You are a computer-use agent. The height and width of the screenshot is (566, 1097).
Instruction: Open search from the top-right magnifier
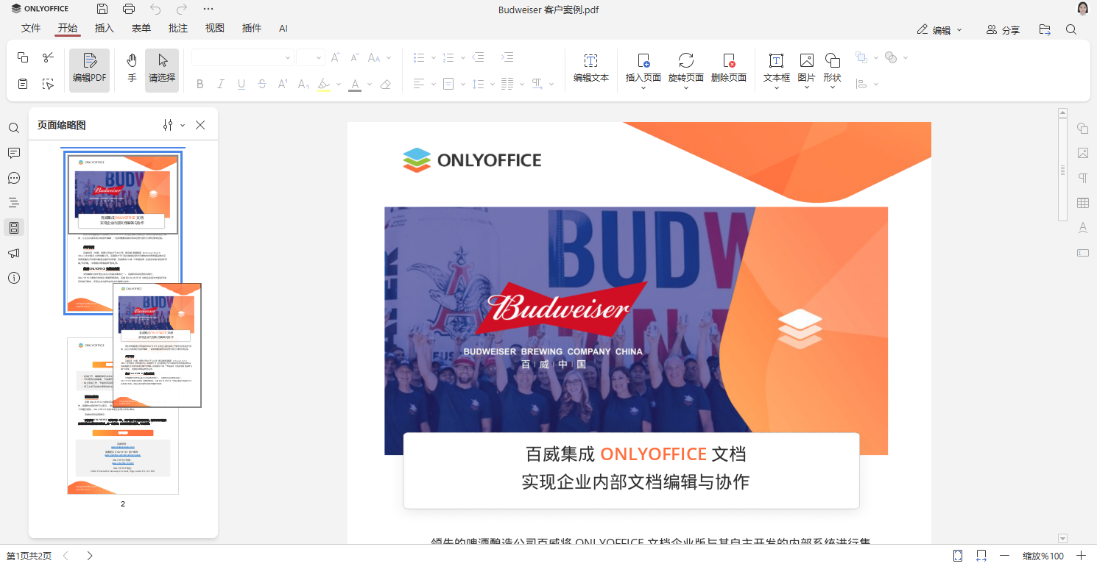point(1071,30)
